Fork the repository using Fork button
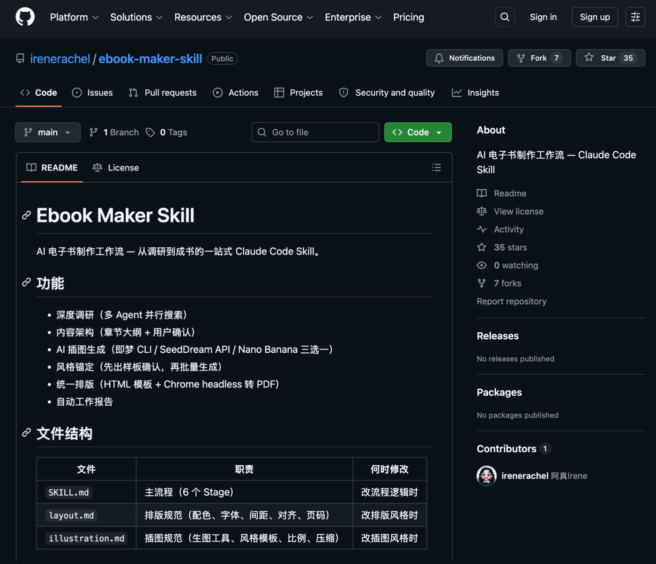 pos(539,58)
